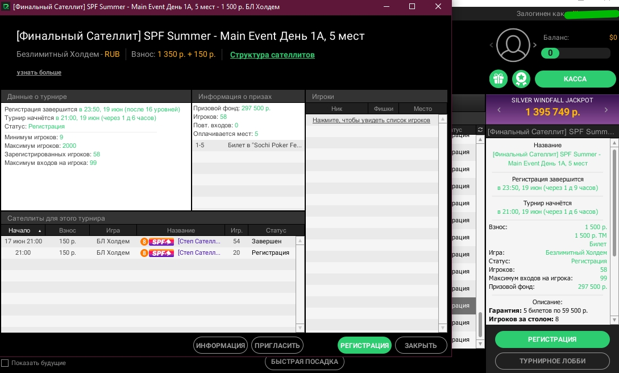Screen dimensions: 619x373
Task: Click the узнать больше link
Action: 39,73
